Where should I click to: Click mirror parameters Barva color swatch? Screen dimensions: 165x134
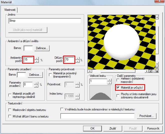point(22,75)
